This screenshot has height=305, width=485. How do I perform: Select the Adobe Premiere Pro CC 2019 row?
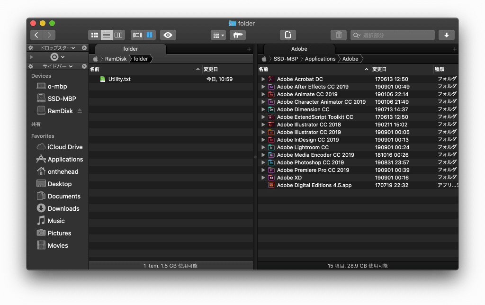pyautogui.click(x=358, y=170)
